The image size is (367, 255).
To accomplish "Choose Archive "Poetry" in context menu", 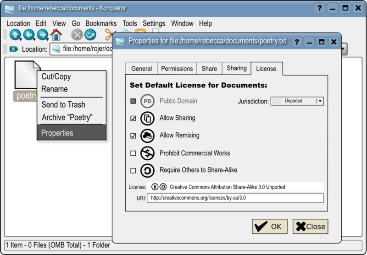I will pyautogui.click(x=72, y=118).
